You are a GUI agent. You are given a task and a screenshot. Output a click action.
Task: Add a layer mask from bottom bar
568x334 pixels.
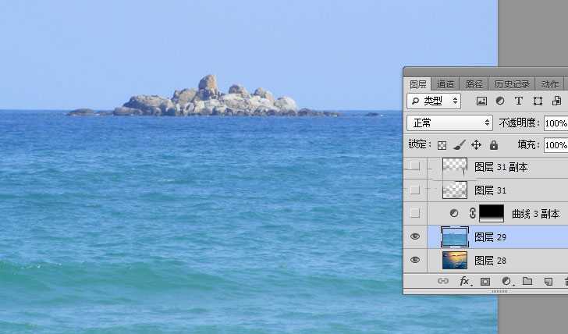pyautogui.click(x=485, y=281)
